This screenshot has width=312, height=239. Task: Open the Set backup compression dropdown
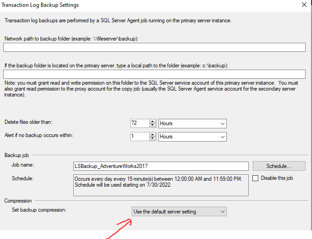179,212
